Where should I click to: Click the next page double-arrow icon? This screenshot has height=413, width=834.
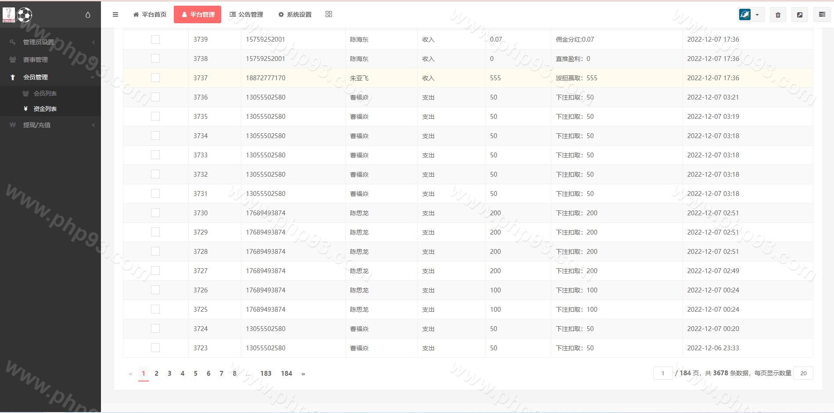click(x=303, y=374)
